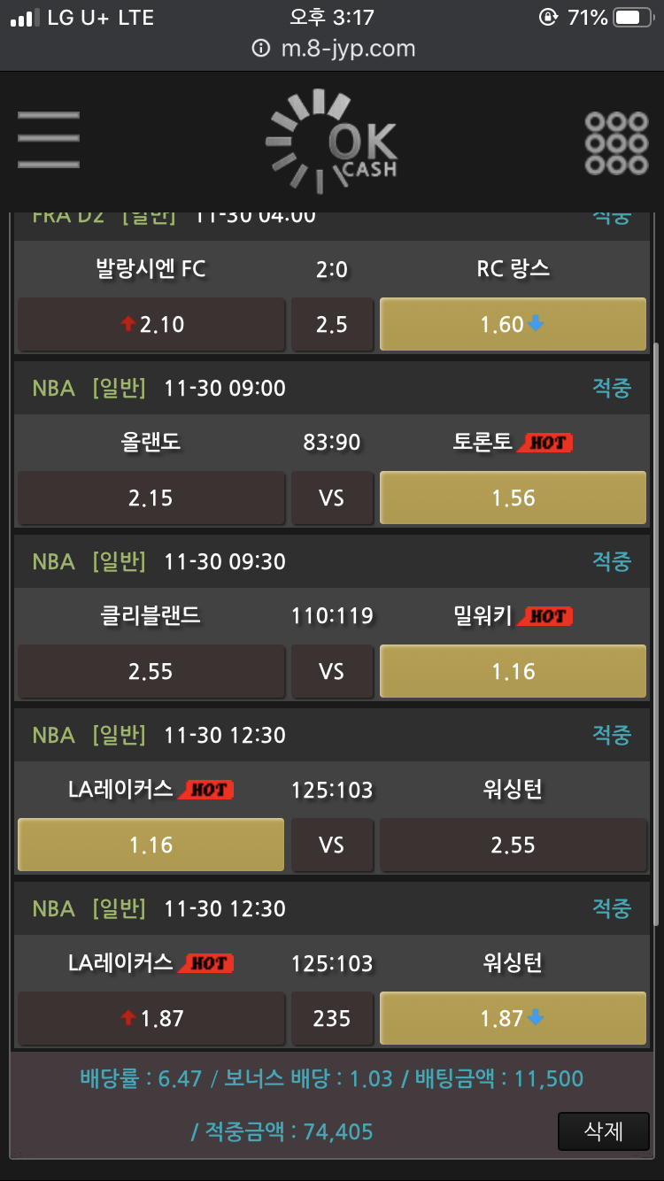Tap the OK CASH logo
The height and width of the screenshot is (1181, 664).
coord(332,142)
